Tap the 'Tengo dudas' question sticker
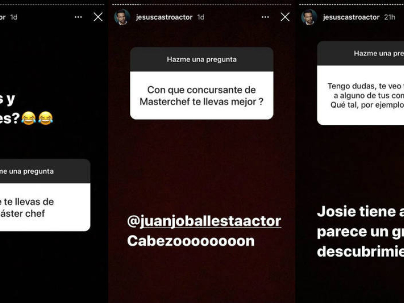This screenshot has width=404, height=303. 361,95
